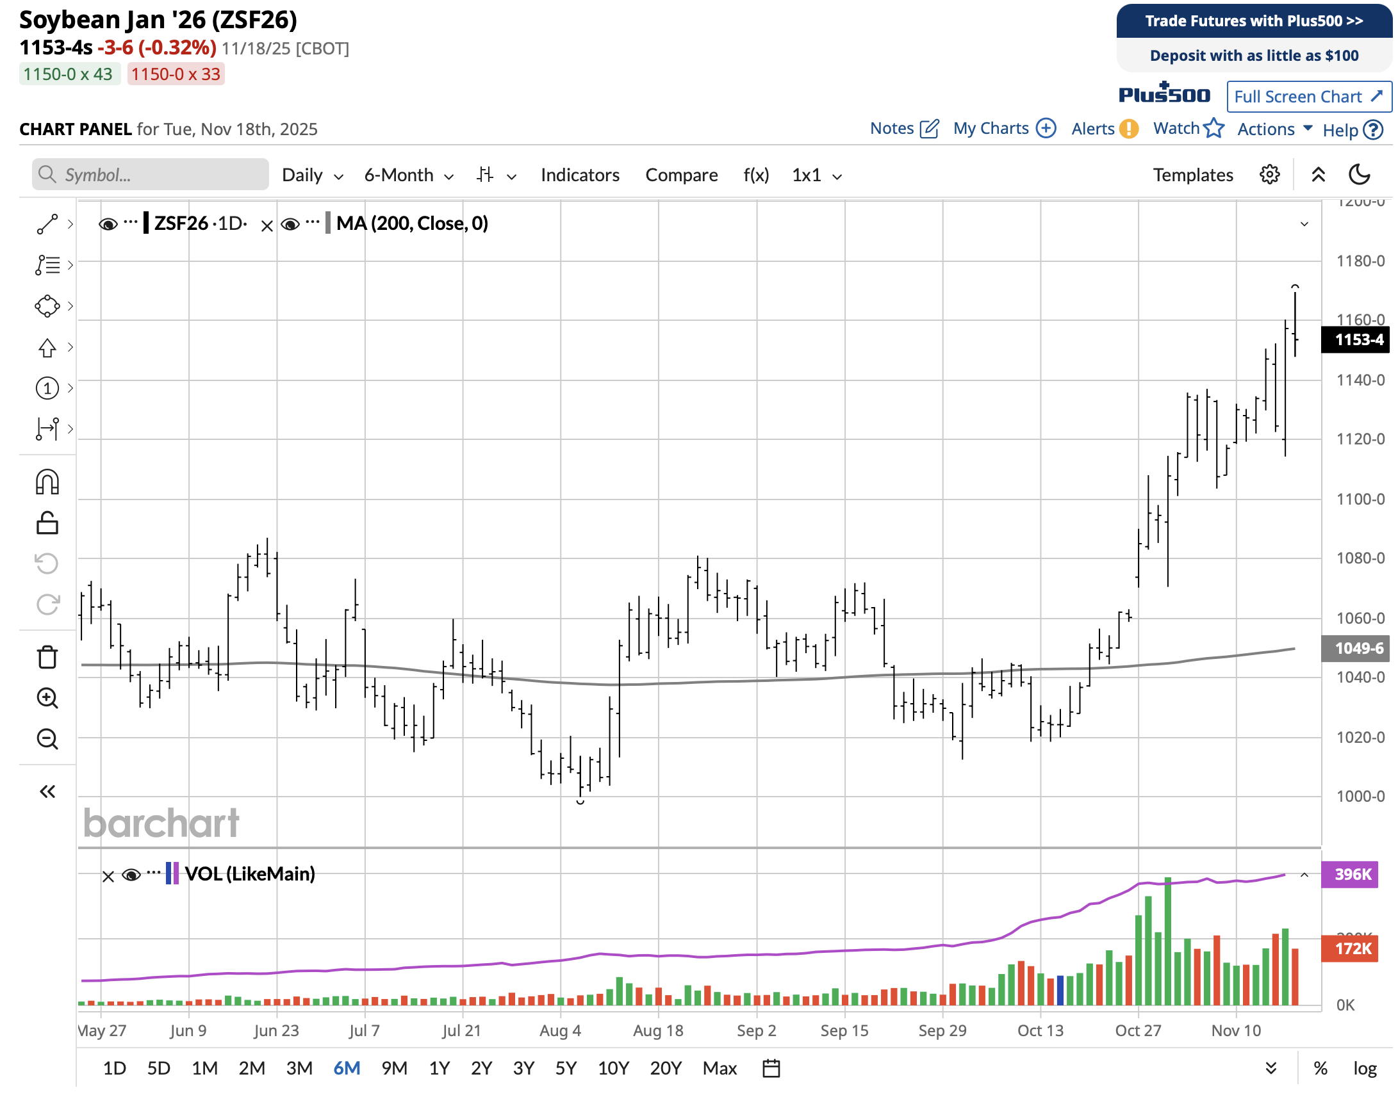Open the Indicators menu
Screen dimensions: 1398x1104
coord(580,175)
